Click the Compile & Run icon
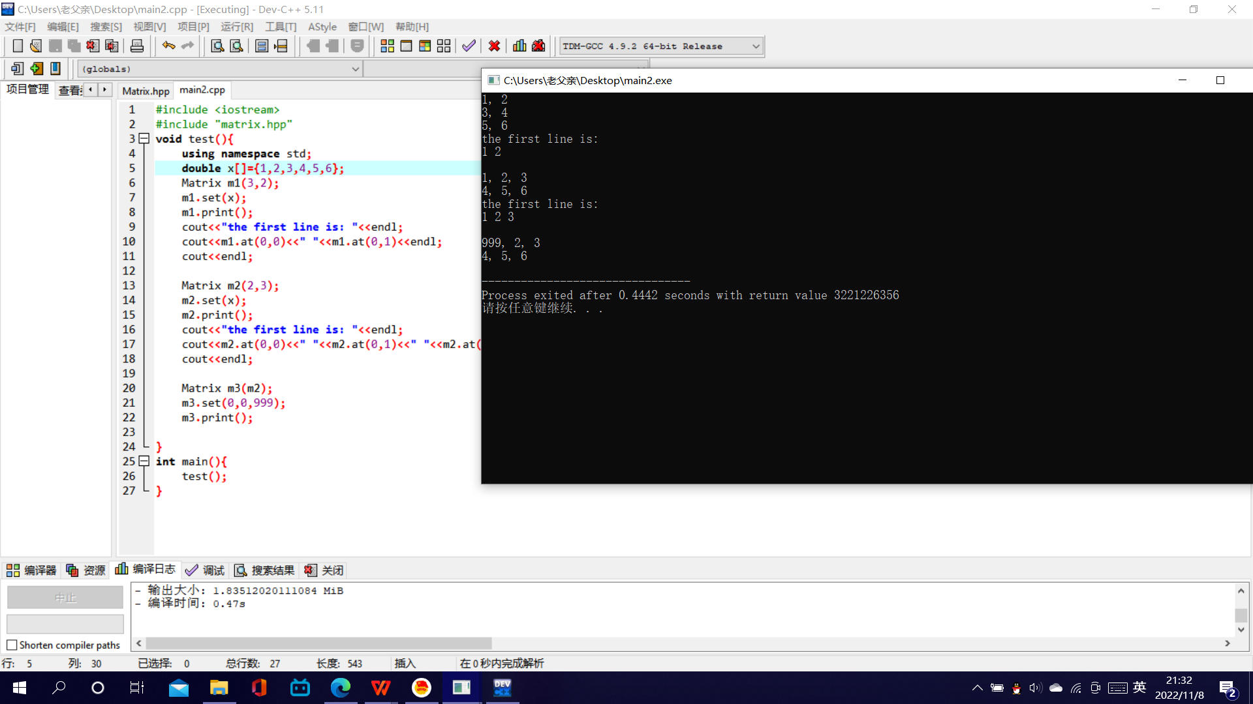This screenshot has height=704, width=1253. click(425, 46)
